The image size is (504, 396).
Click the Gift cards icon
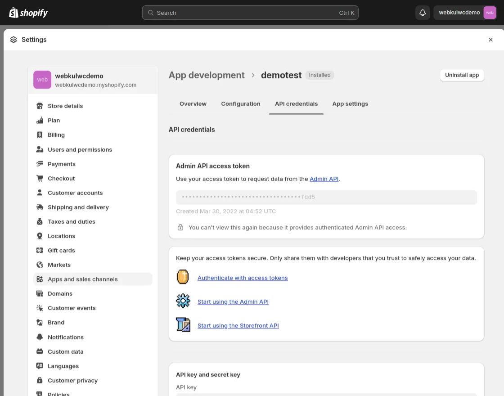click(x=40, y=250)
